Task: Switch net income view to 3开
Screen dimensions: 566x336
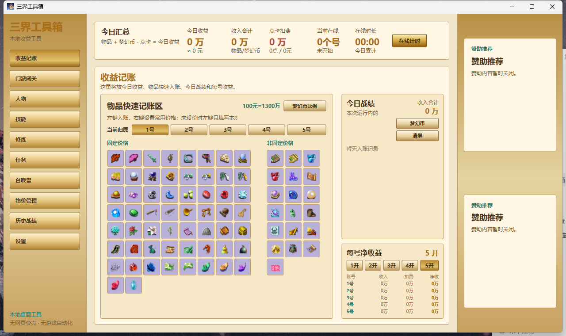Action: [392, 266]
